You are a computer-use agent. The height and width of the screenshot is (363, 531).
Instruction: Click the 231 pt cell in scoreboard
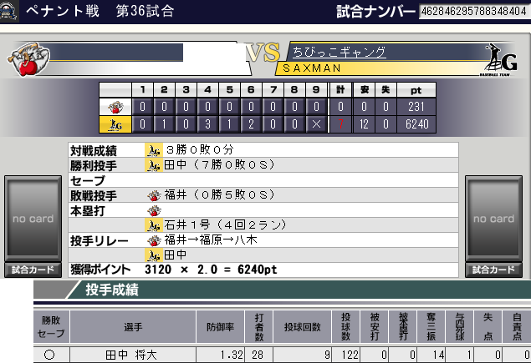[417, 107]
